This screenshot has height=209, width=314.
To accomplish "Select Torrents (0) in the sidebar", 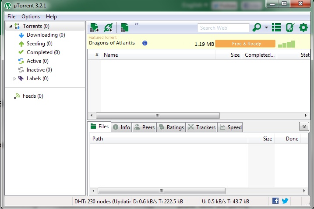I will (36, 26).
